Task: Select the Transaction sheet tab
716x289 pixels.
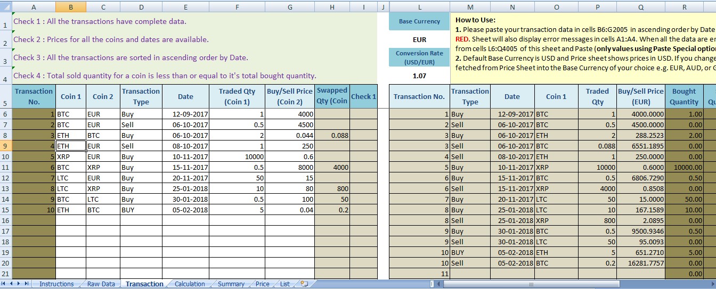Action: click(144, 284)
